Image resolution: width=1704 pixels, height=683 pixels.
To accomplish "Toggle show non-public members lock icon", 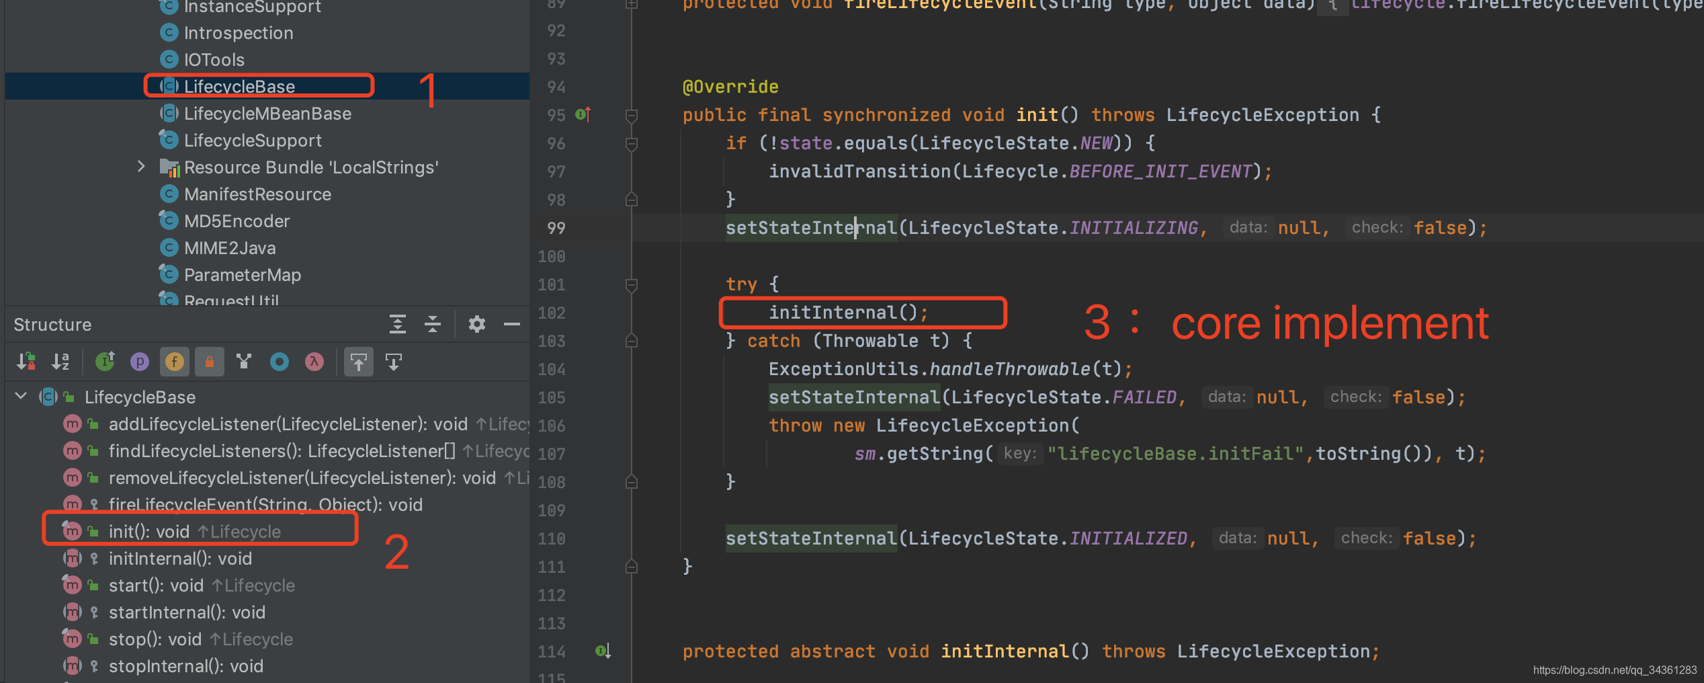I will (x=210, y=362).
